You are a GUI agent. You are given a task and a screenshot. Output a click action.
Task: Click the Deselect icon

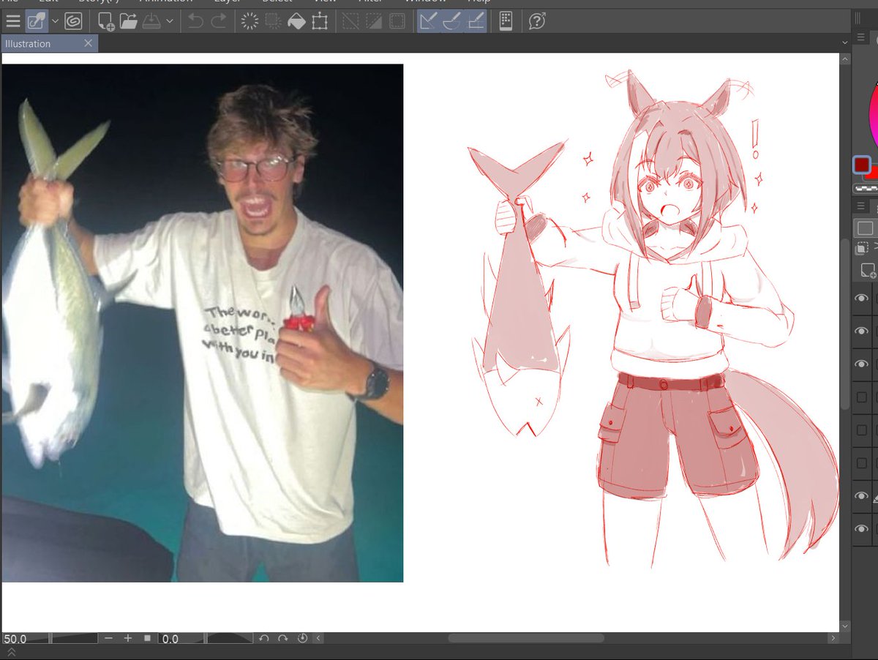pyautogui.click(x=350, y=21)
